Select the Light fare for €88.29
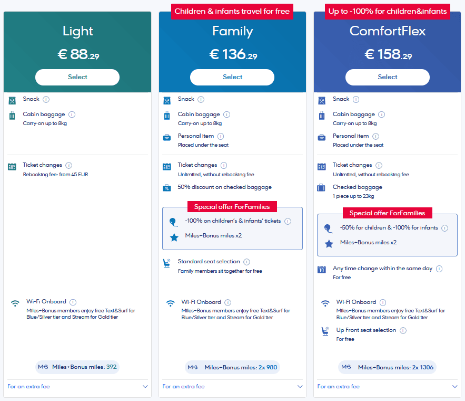Screen dimensions: 465x401 click(77, 77)
